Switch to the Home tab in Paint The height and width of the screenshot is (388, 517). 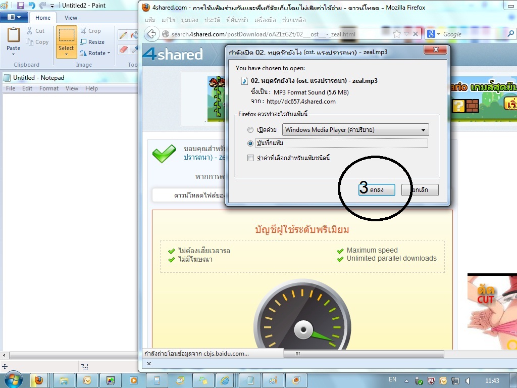click(x=43, y=18)
